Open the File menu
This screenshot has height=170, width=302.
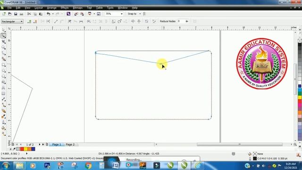pos(9,8)
